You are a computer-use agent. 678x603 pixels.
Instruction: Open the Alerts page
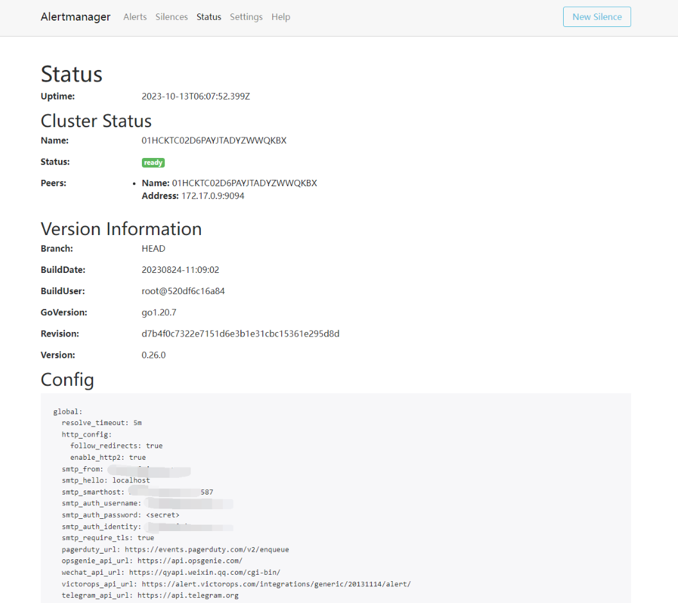point(135,17)
